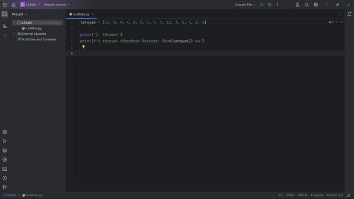Open the main hamburger menu
The width and height of the screenshot is (354, 199).
tap(13, 4)
